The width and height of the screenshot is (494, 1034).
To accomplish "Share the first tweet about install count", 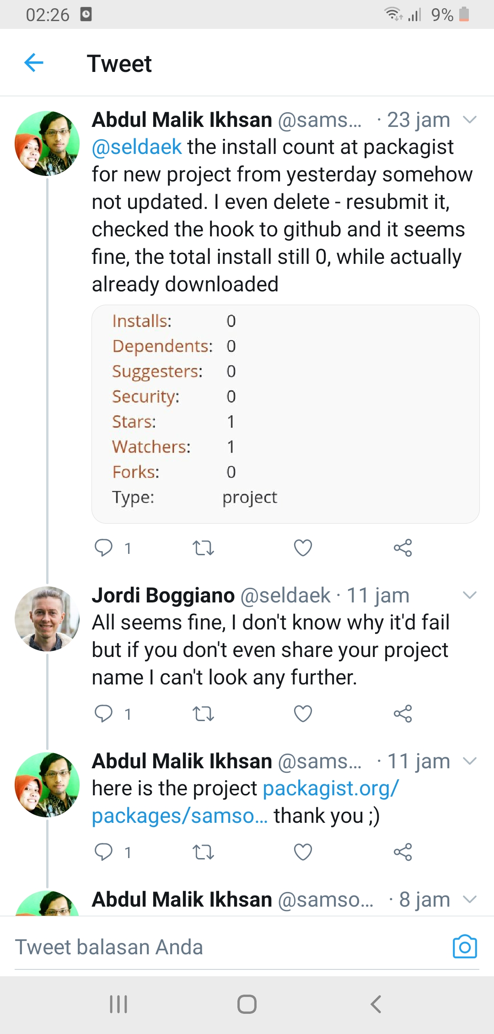I will click(x=403, y=547).
